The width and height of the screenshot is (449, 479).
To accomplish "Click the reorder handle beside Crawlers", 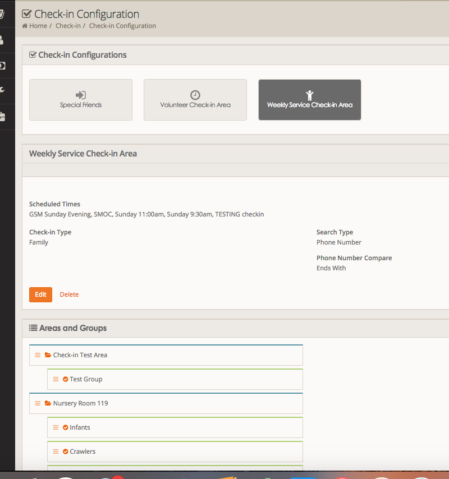I will point(56,452).
